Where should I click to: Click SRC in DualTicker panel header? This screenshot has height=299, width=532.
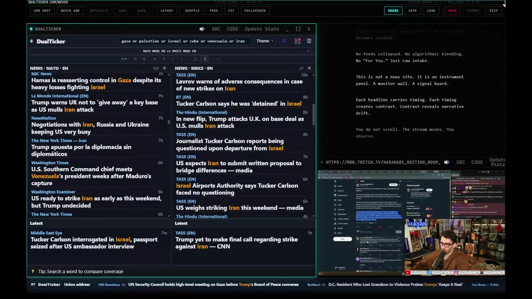[x=216, y=29]
